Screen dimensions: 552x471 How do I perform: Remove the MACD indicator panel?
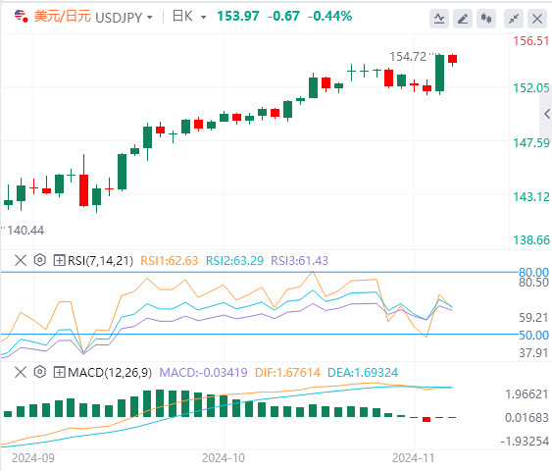(21, 372)
